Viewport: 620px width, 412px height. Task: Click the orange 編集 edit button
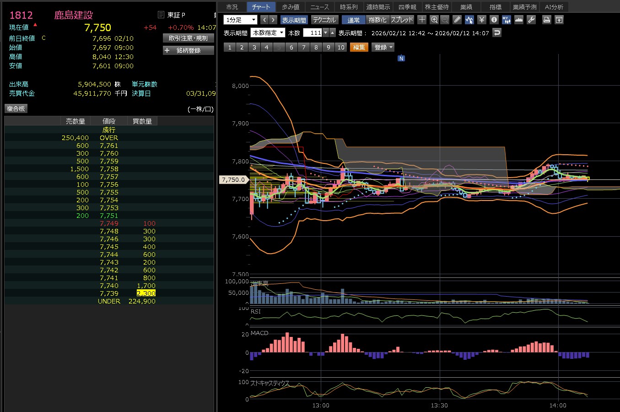click(359, 47)
